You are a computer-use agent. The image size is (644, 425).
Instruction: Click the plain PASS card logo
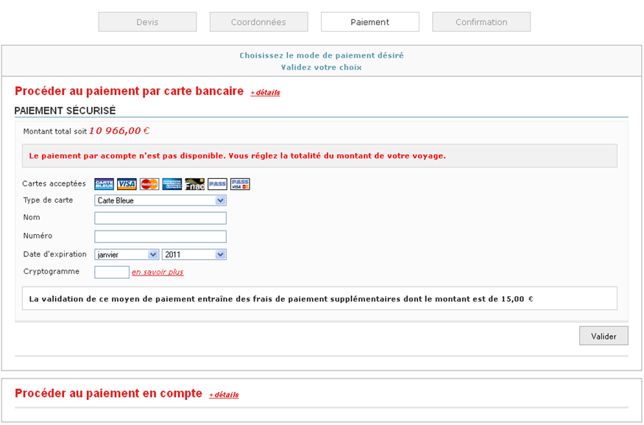pyautogui.click(x=217, y=184)
